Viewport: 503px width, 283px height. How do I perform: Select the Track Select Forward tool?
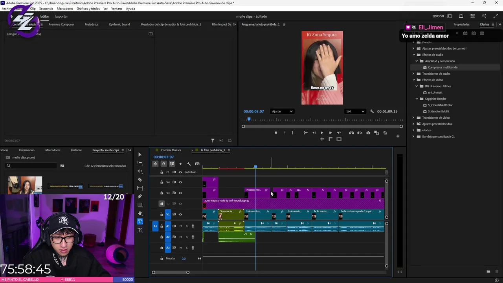140,163
